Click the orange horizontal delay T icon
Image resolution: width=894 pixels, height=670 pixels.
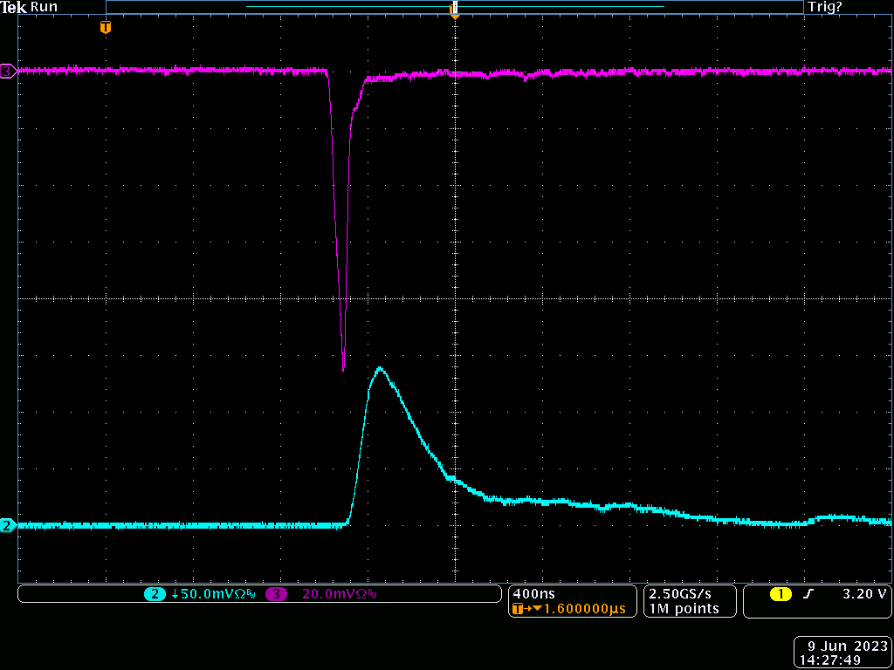[518, 609]
